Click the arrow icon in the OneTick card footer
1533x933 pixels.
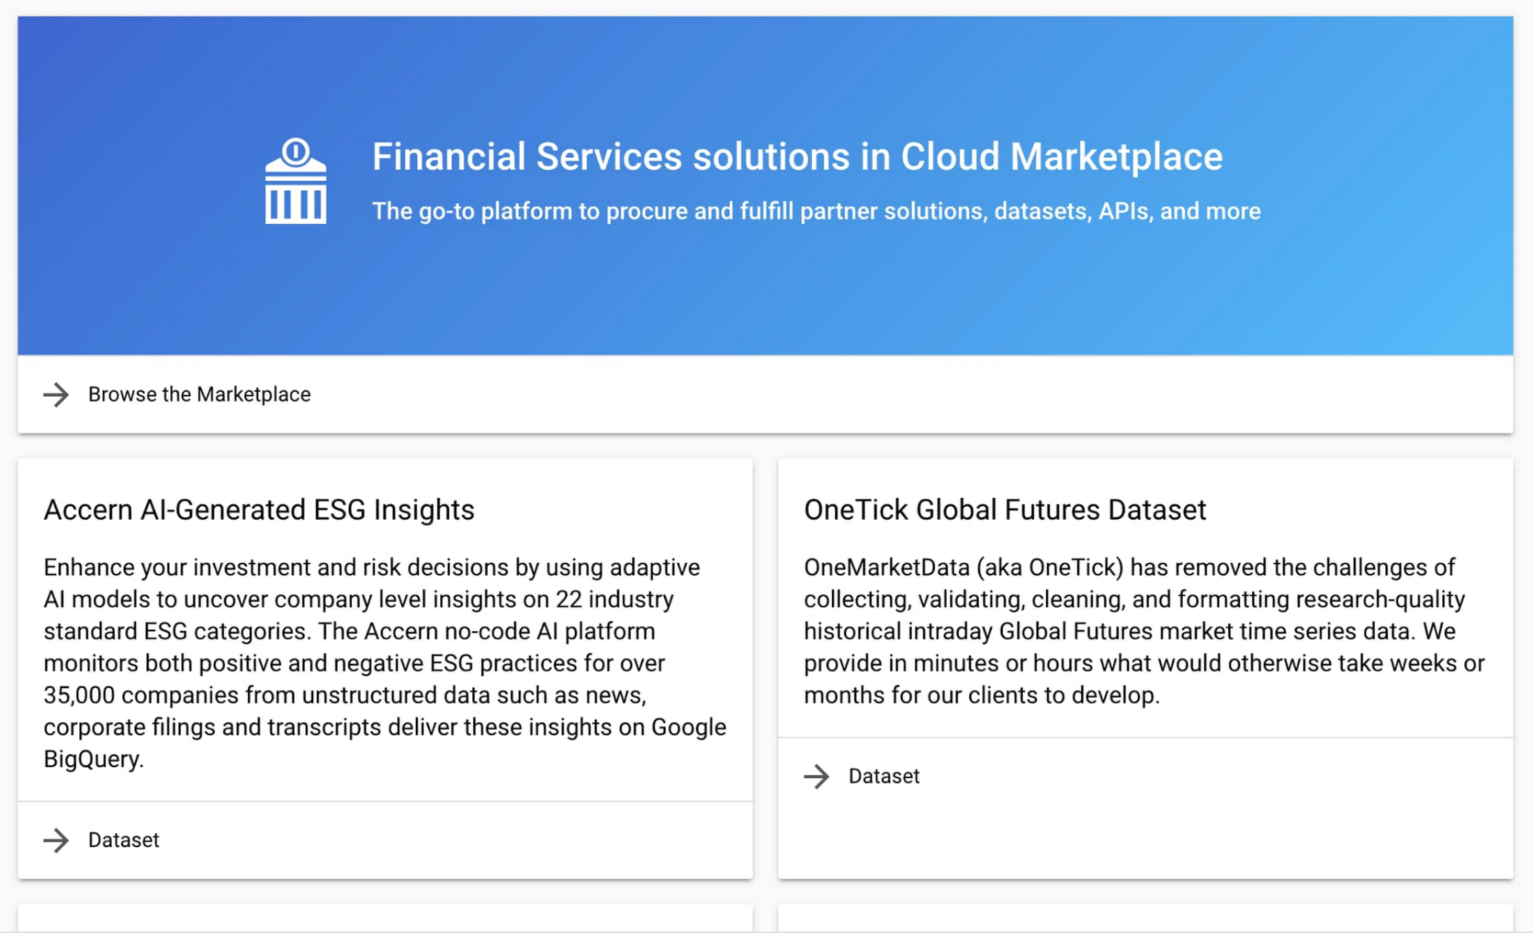816,776
